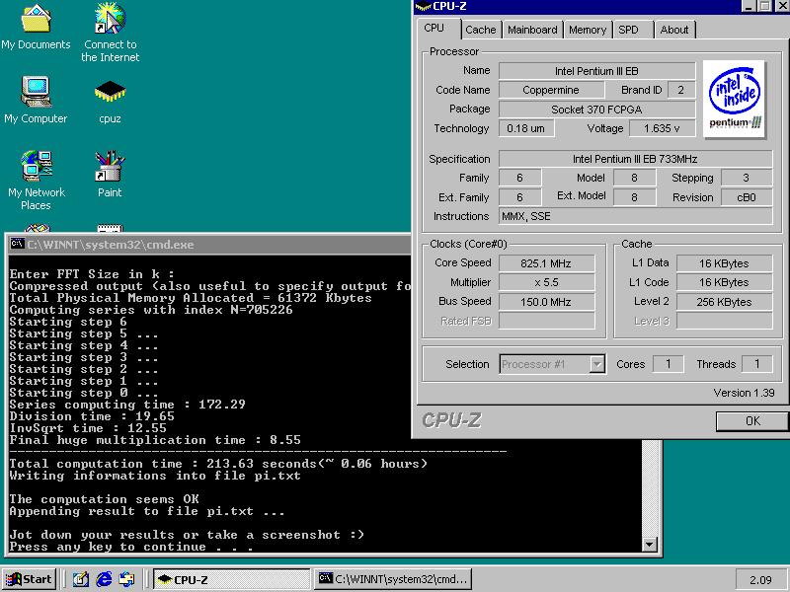
Task: Click the cmd window vertical scrollbar track
Action: tap(649, 488)
